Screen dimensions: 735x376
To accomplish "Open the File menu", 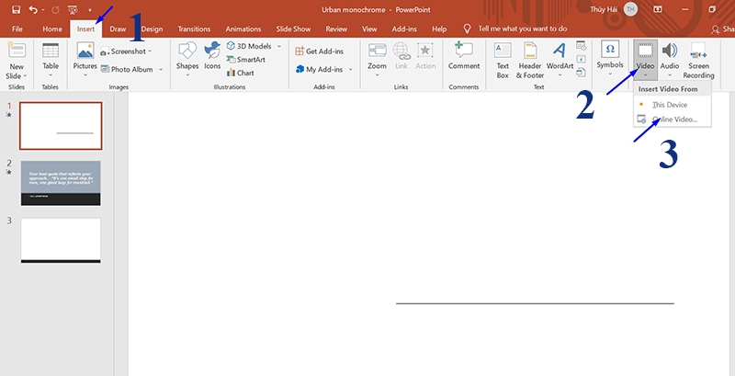I will click(x=17, y=29).
